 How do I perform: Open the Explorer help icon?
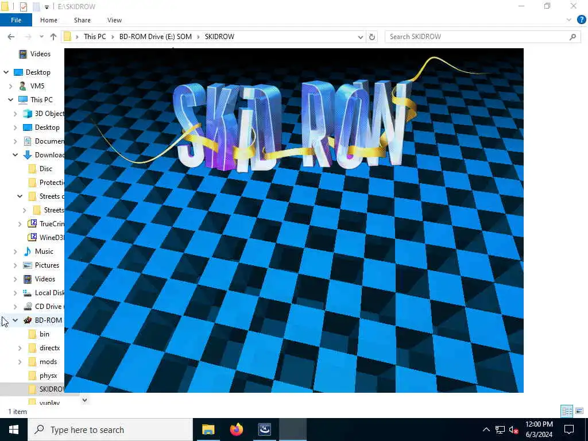[581, 20]
